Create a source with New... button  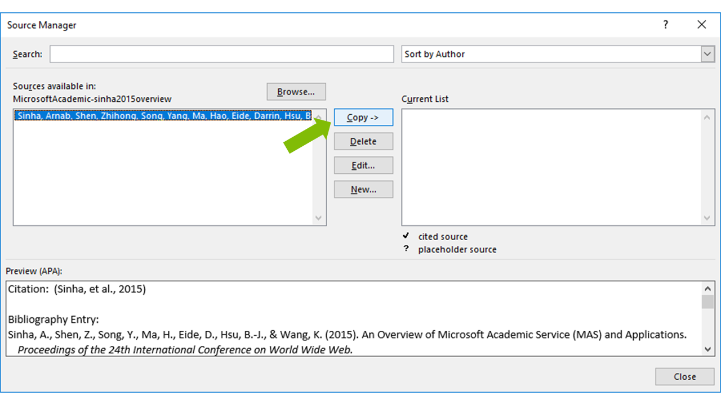click(x=363, y=190)
